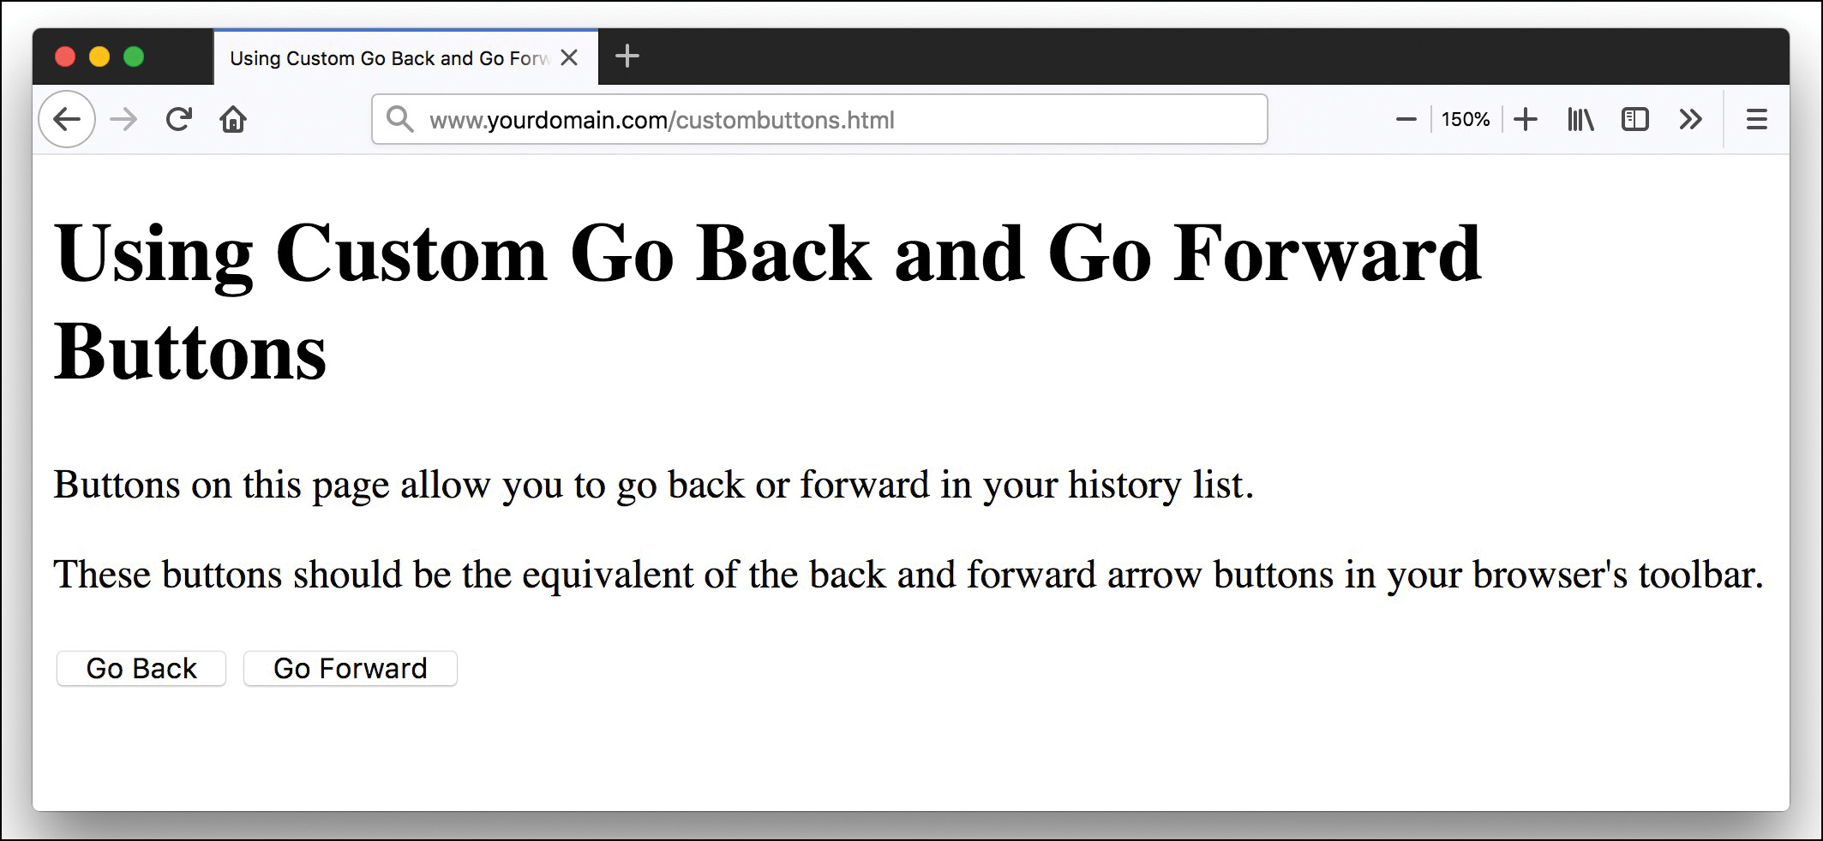The width and height of the screenshot is (1823, 841).
Task: Open the browser home page
Action: [233, 119]
